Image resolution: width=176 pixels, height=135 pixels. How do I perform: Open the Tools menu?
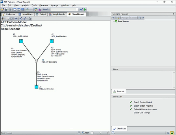point(34,5)
